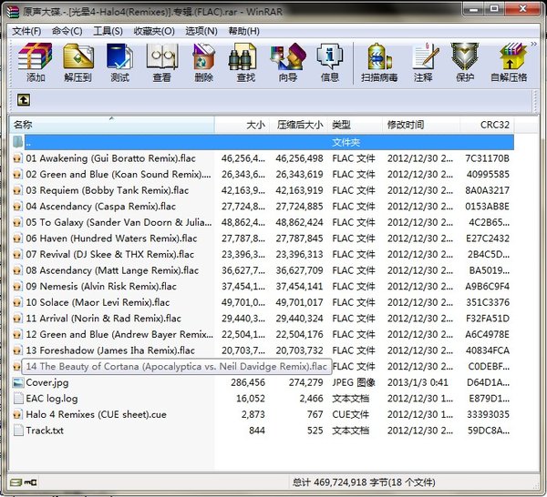The image size is (547, 497).
Task: Click the date 2013/1/3 0:41
Action: (x=418, y=383)
